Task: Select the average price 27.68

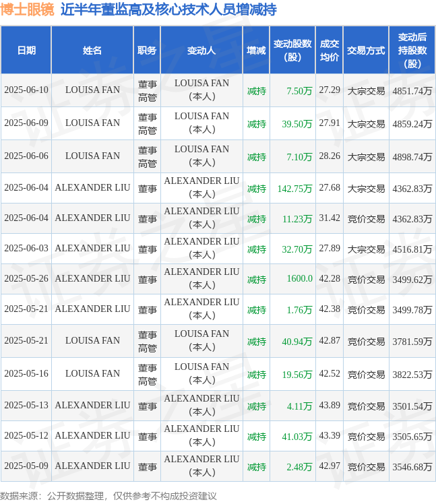Action: click(330, 187)
